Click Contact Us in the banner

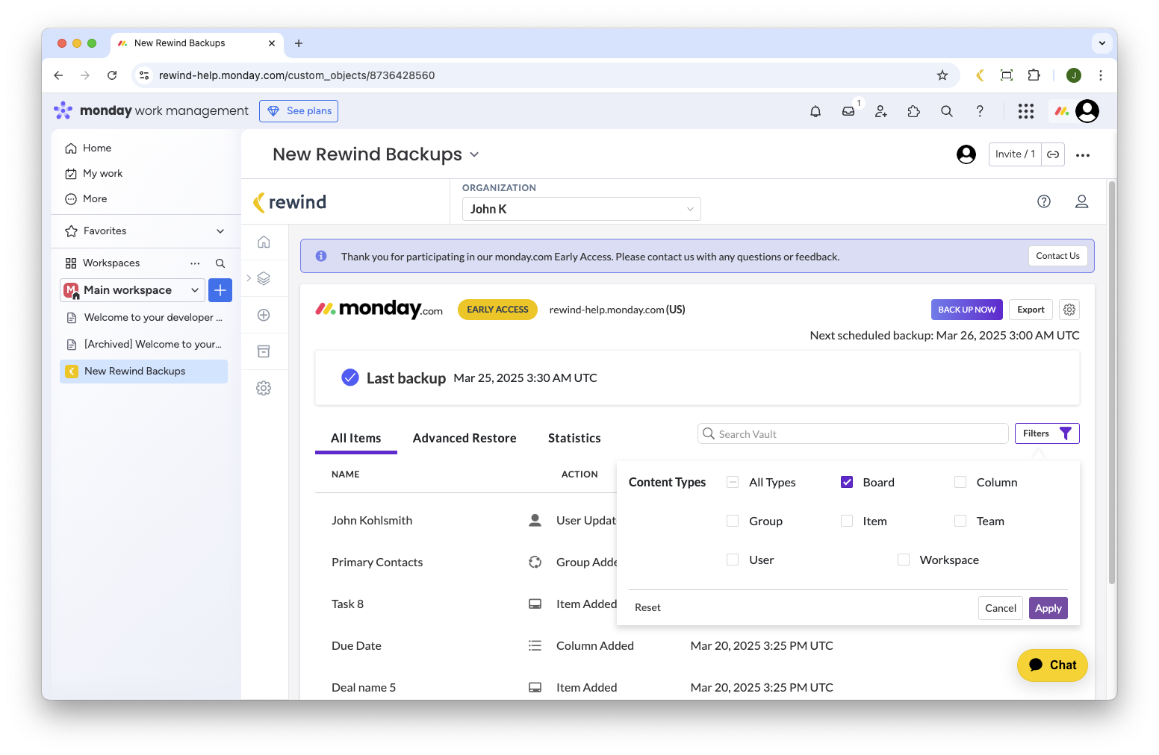[1057, 256]
